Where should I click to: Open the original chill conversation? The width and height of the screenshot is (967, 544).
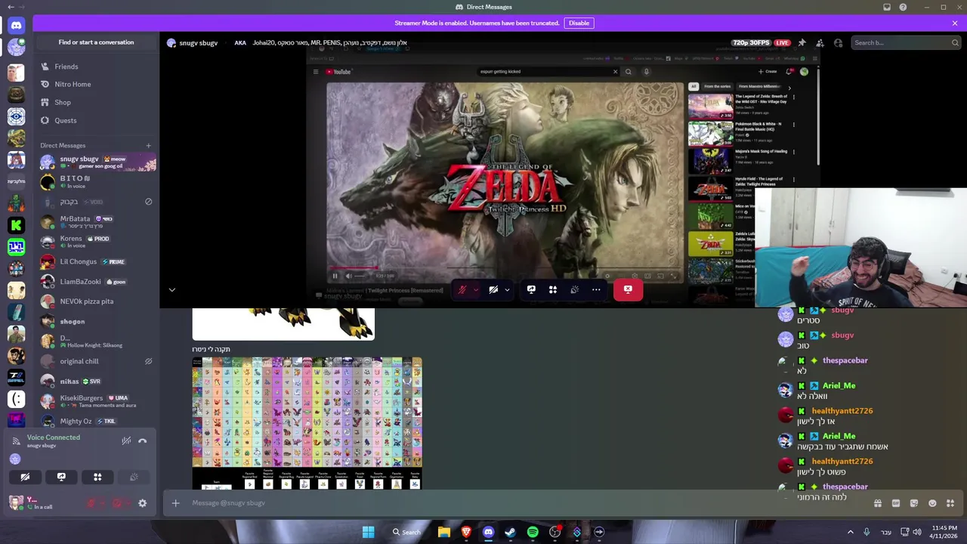coord(96,361)
